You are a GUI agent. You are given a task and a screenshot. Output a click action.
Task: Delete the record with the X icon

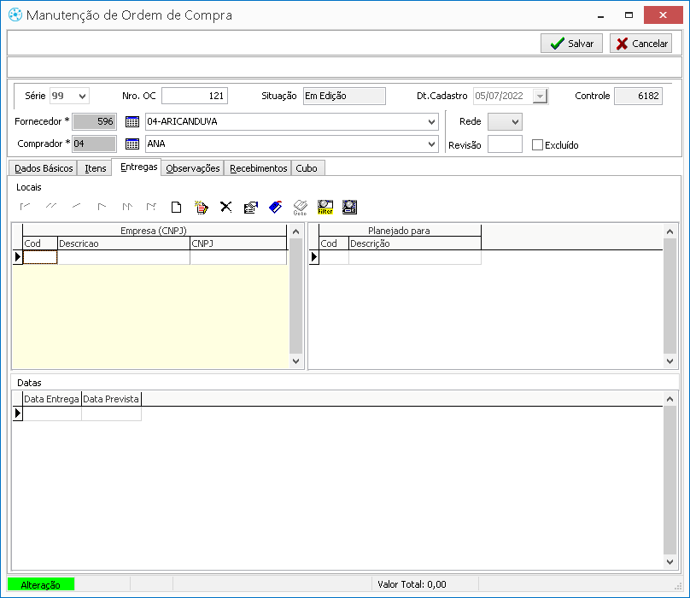226,207
